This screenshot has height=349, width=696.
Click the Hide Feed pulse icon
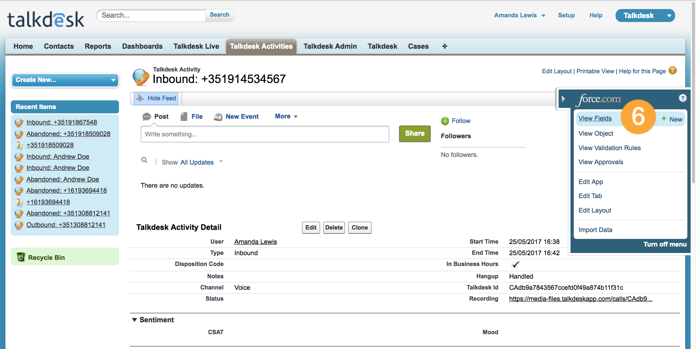pyautogui.click(x=140, y=98)
